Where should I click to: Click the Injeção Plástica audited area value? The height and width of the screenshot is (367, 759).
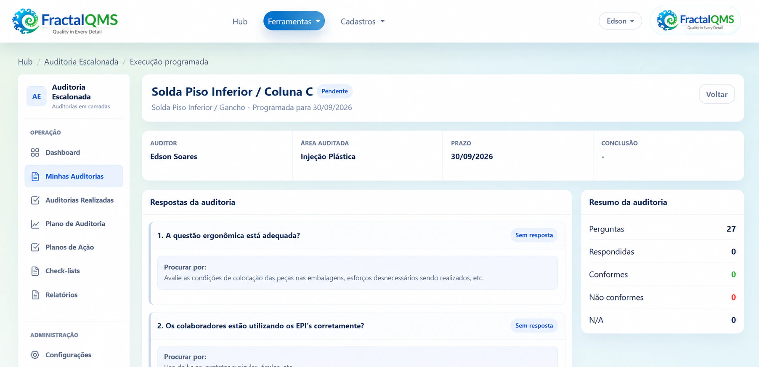328,157
